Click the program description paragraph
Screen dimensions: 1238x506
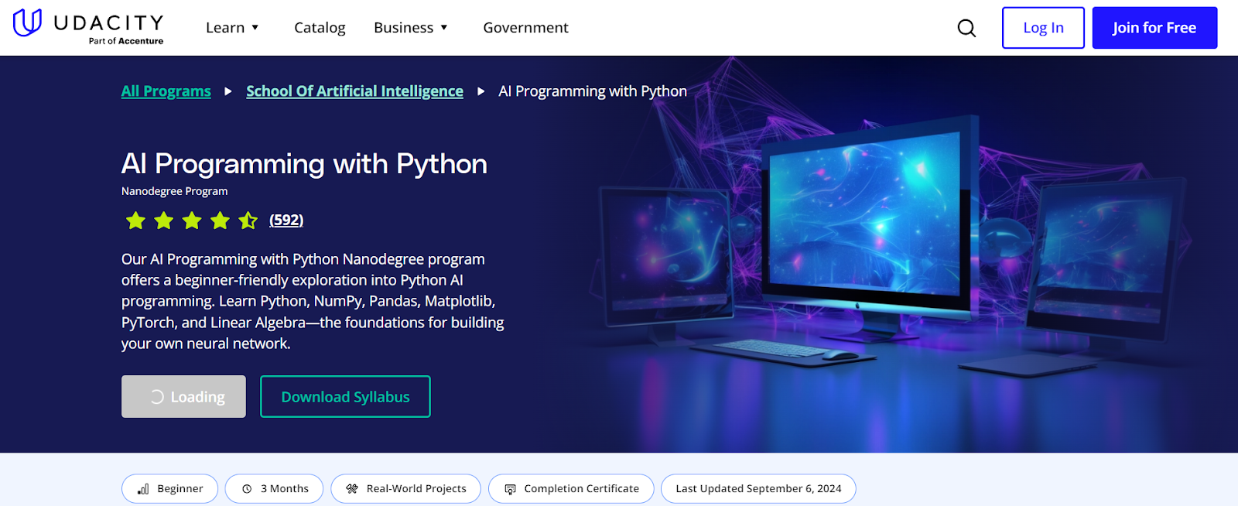click(313, 302)
